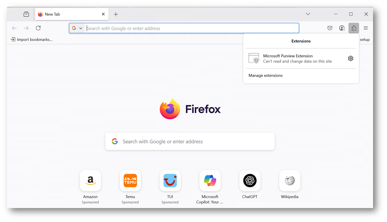This screenshot has width=387, height=222.
Task: Focus the center Google search box
Action: tap(190, 142)
